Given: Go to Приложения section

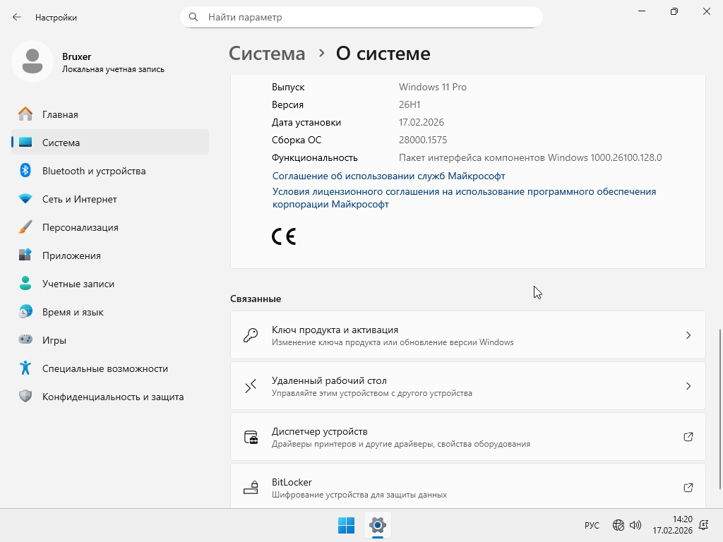Looking at the screenshot, I should [x=110, y=255].
